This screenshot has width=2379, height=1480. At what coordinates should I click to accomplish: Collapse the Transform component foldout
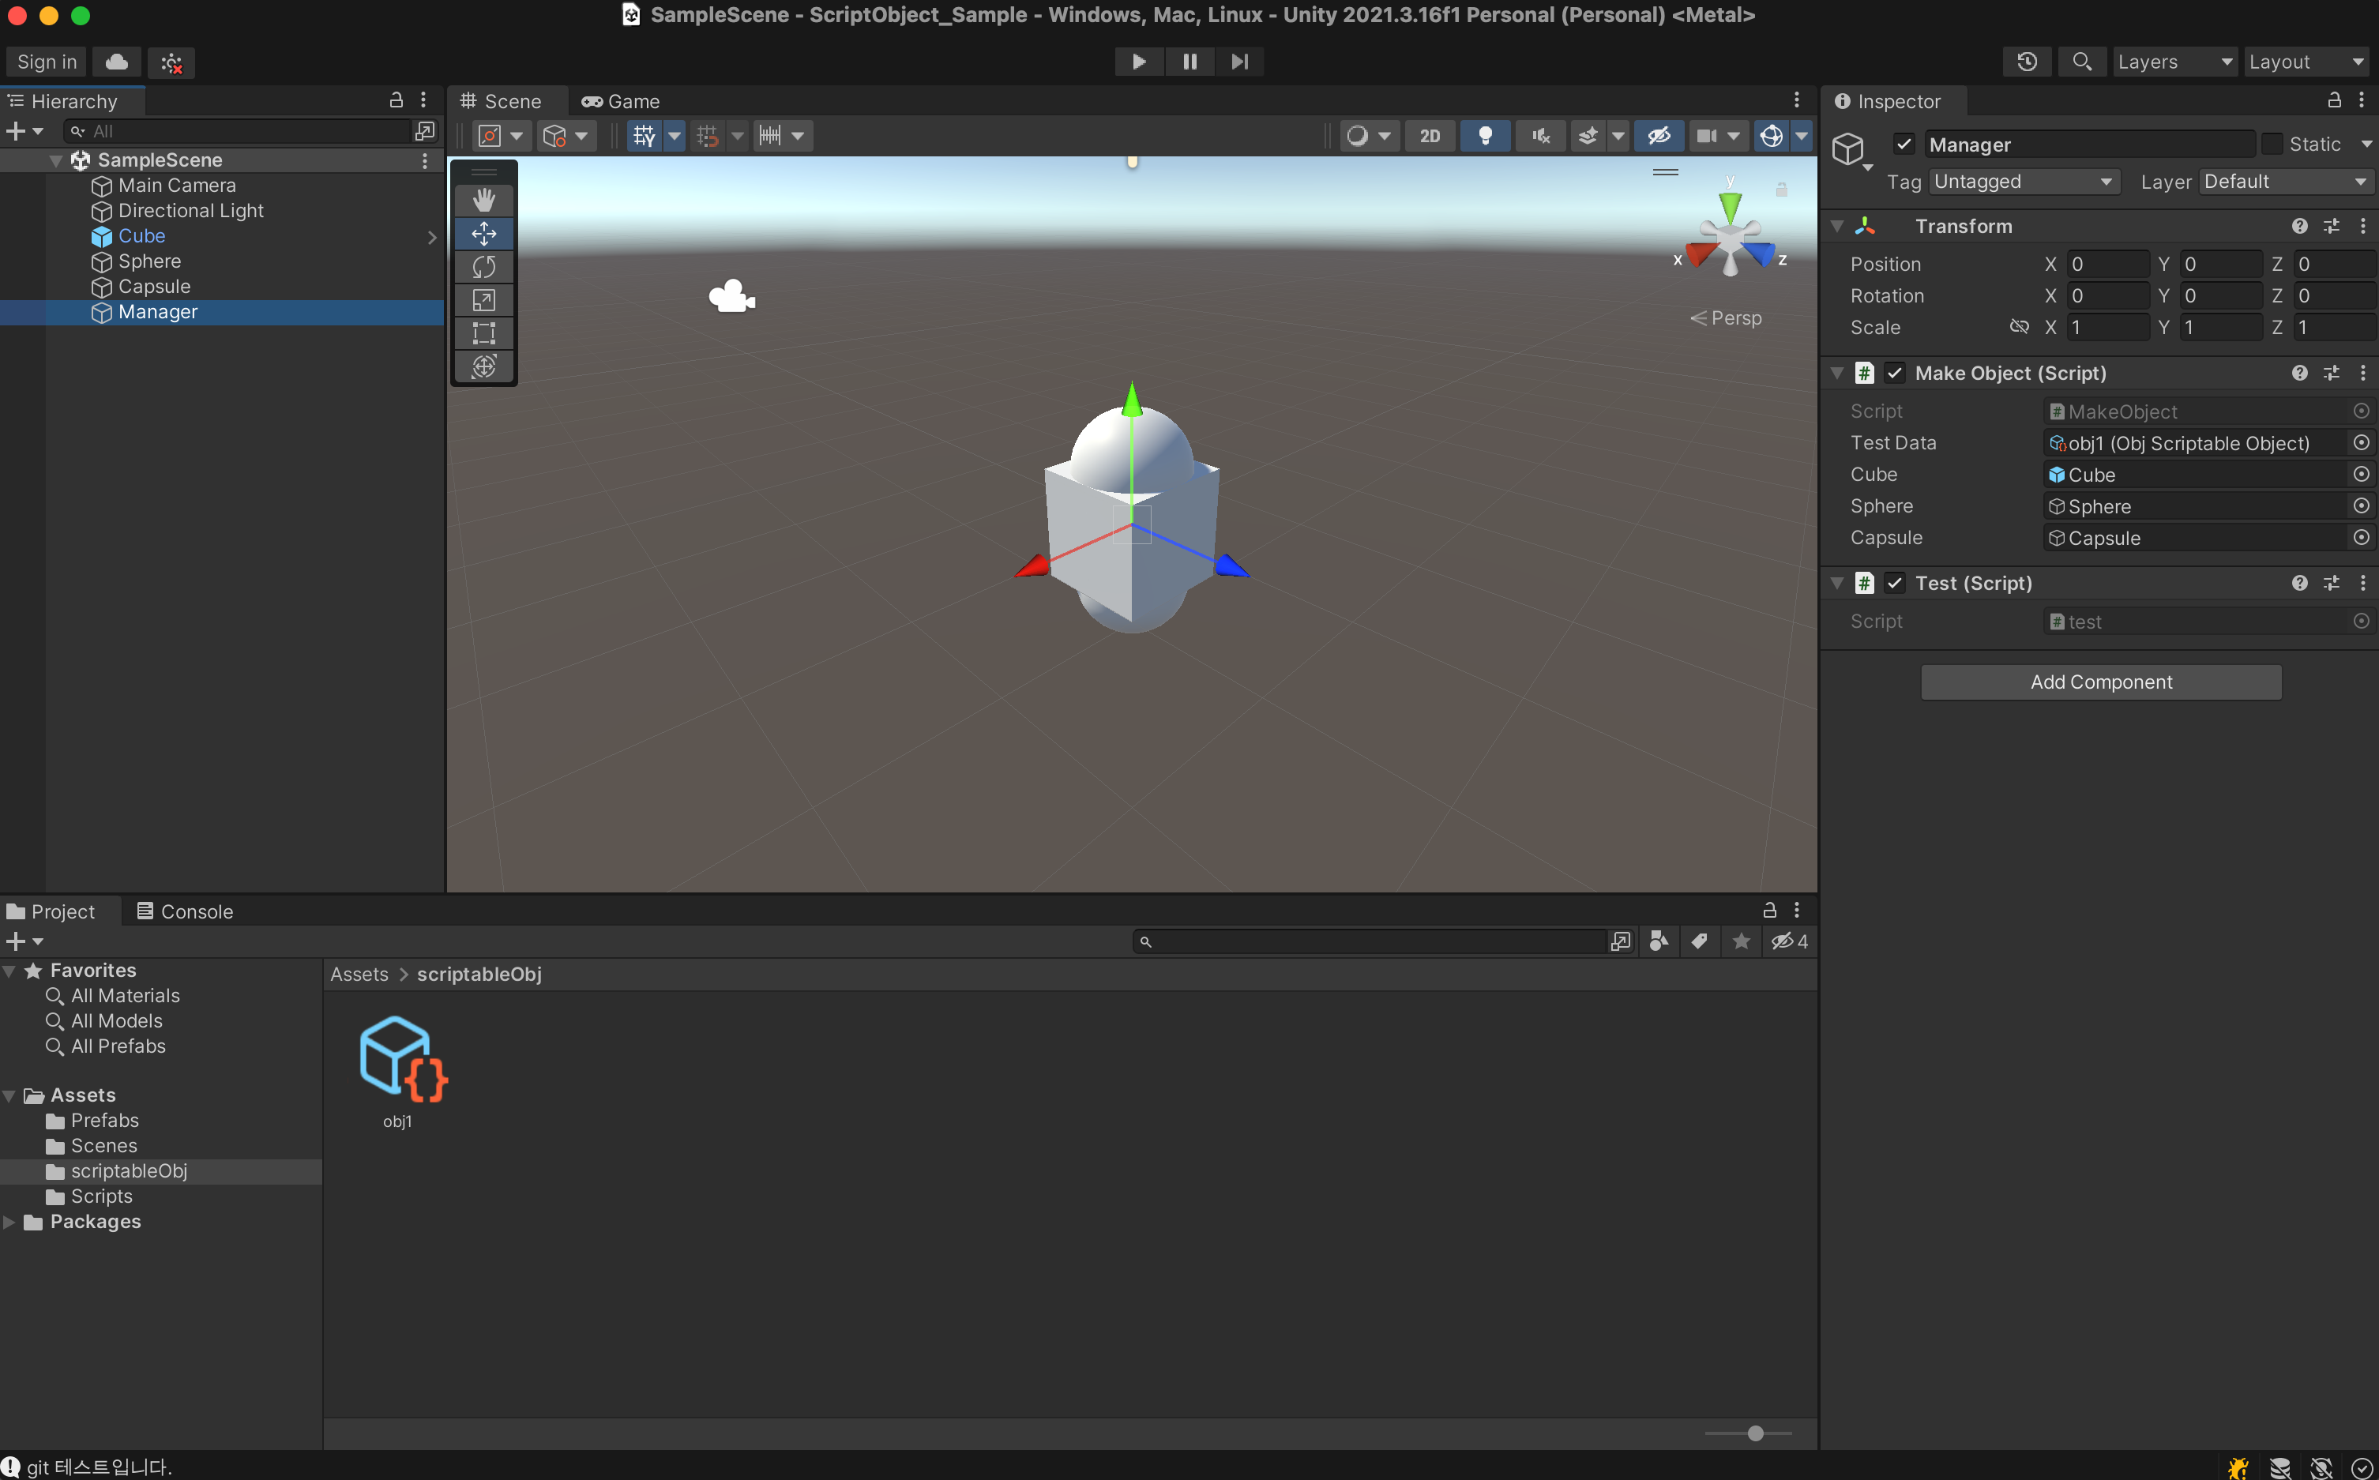point(1838,226)
